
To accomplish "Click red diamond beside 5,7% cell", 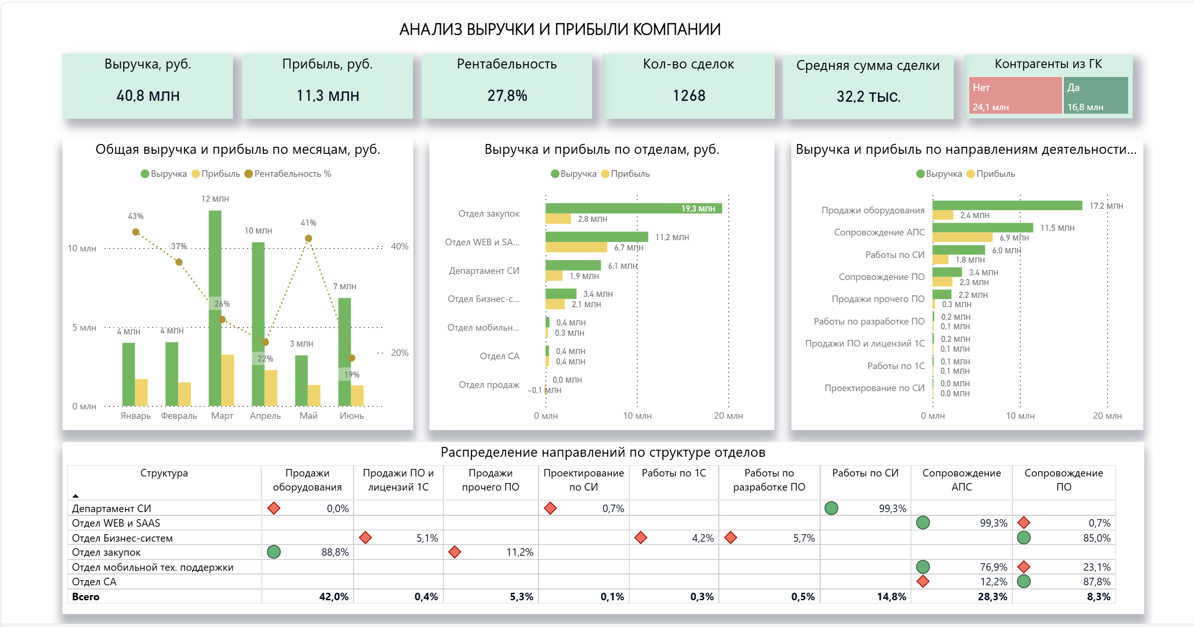I will (x=731, y=537).
